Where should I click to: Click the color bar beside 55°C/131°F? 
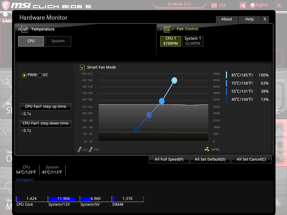click(x=226, y=92)
